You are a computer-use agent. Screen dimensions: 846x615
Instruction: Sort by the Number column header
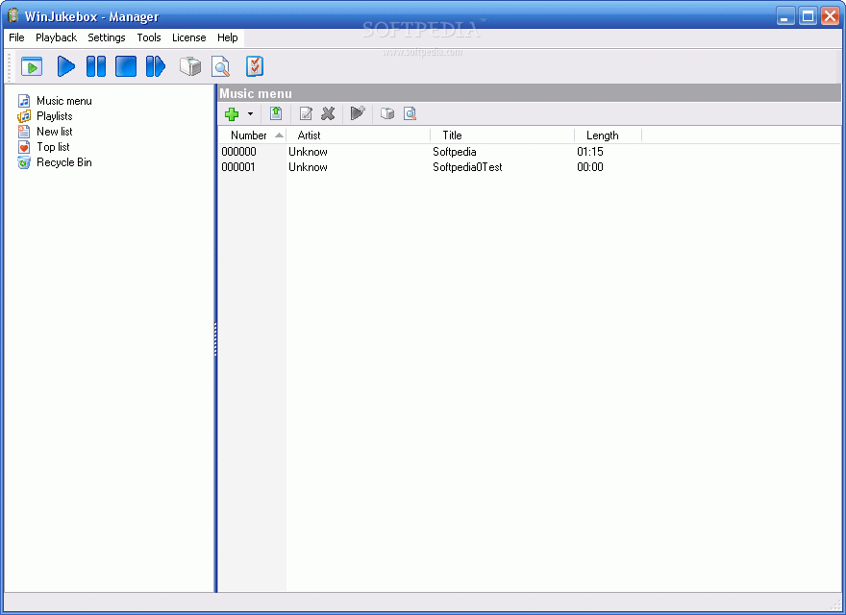pos(252,135)
